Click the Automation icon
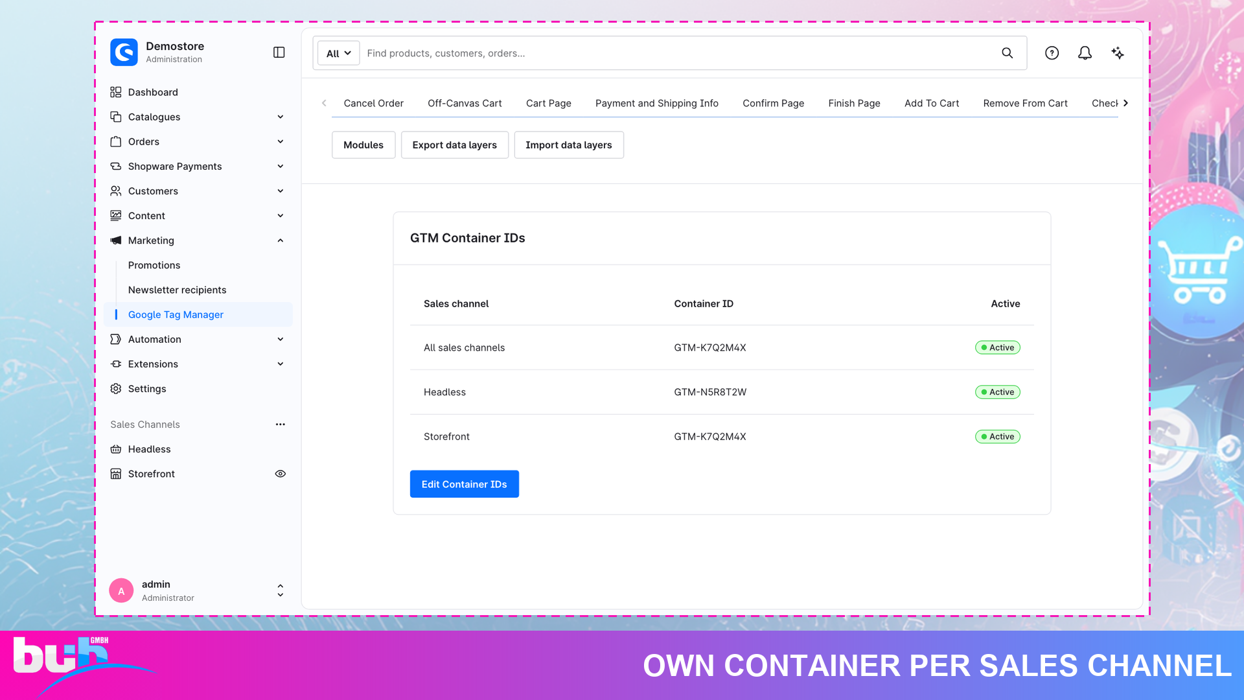The height and width of the screenshot is (700, 1244). pos(116,339)
